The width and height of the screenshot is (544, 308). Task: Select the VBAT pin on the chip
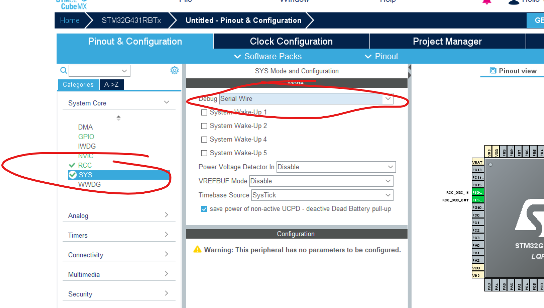(478, 162)
